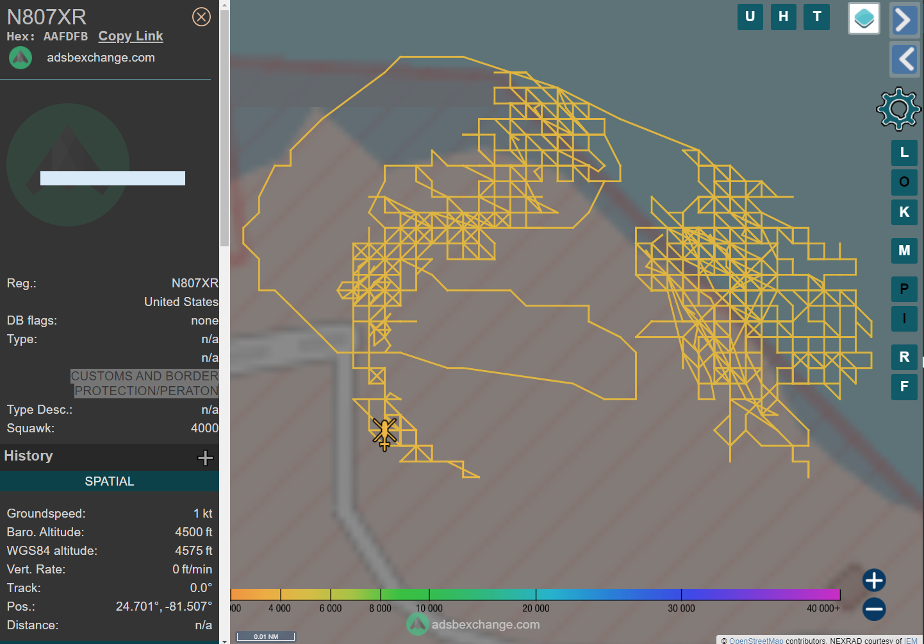This screenshot has height=644, width=924.
Task: Toggle the H map button
Action: point(784,17)
